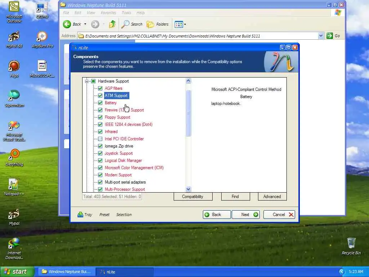Uncheck Infrared component
This screenshot has width=369, height=277.
(100, 132)
